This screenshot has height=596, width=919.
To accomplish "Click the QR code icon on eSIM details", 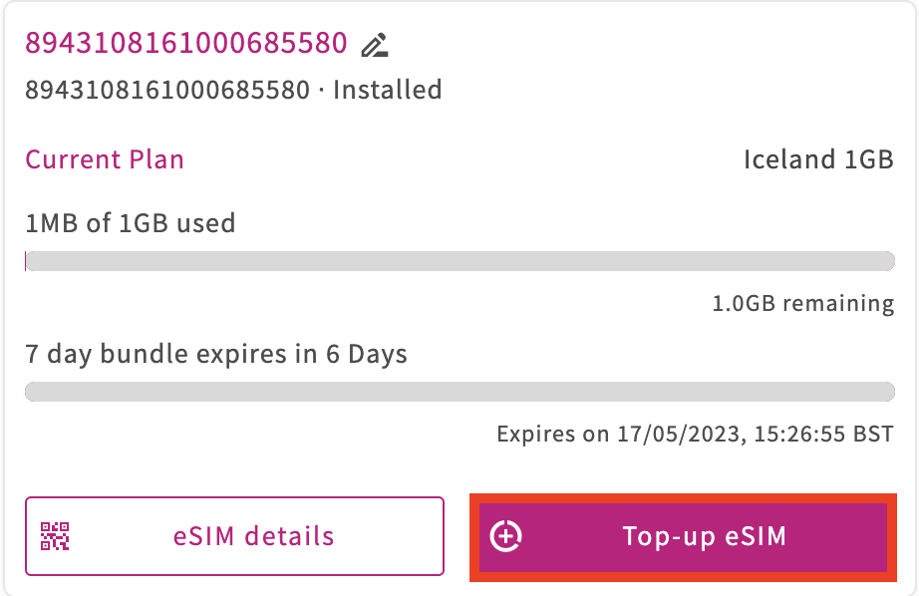I will (55, 536).
